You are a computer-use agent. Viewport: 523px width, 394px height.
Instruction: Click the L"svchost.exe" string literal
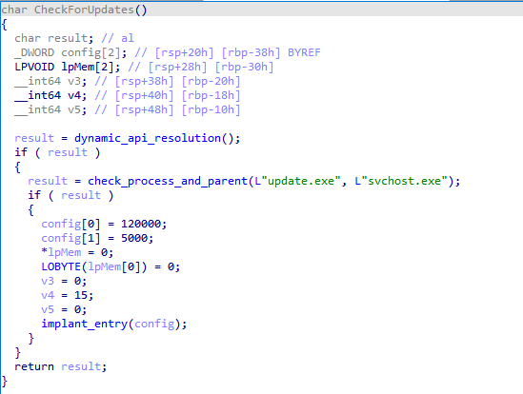point(401,181)
